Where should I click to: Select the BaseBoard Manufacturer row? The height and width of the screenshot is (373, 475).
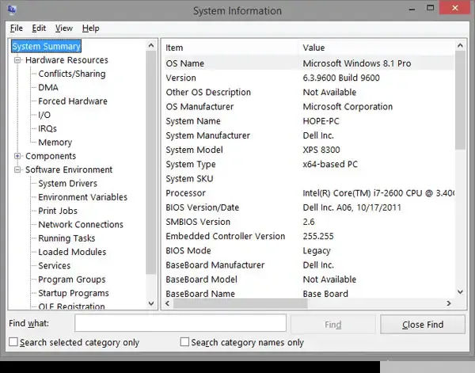pos(309,265)
